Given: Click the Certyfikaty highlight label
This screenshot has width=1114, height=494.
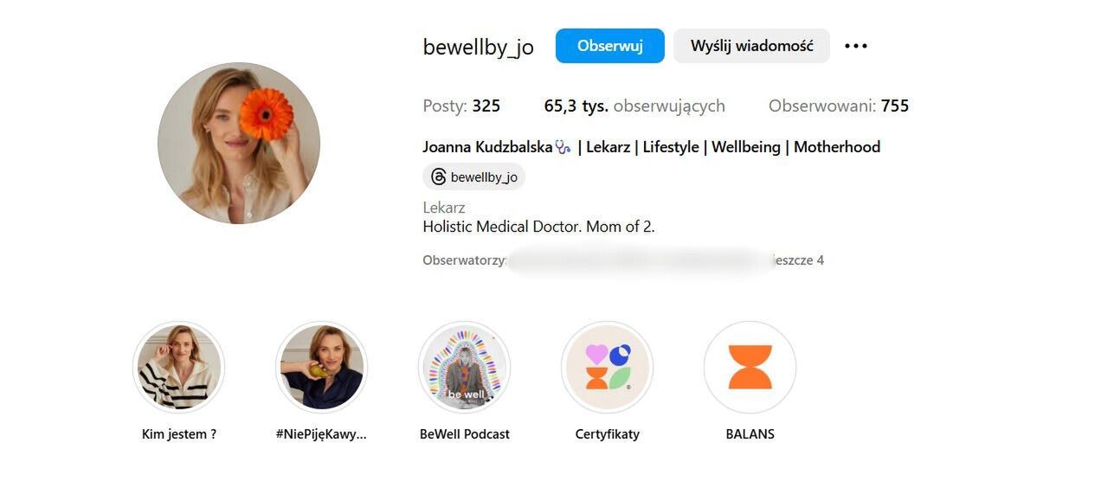Looking at the screenshot, I should (608, 434).
